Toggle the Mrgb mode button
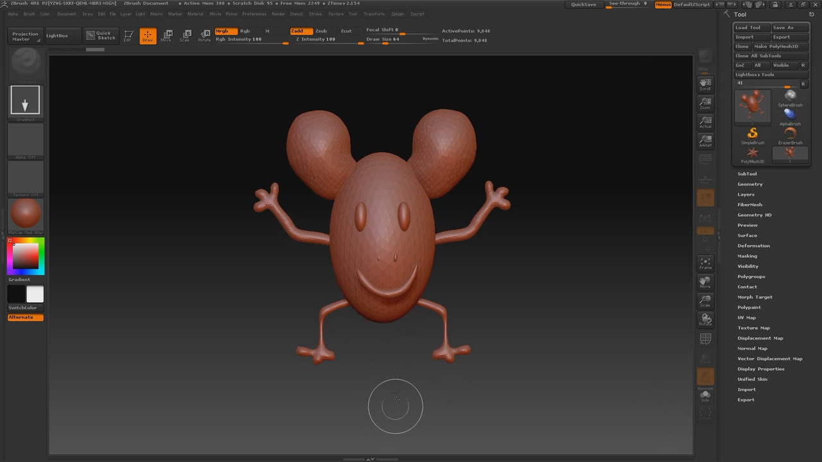The width and height of the screenshot is (822, 462). (225, 31)
